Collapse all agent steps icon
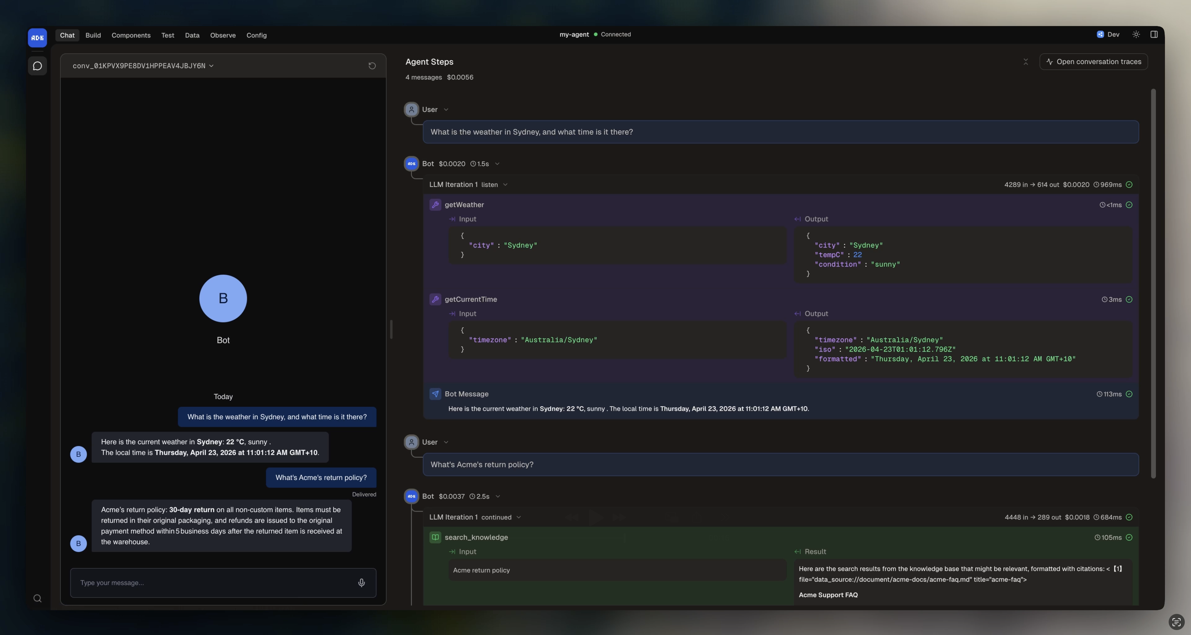The image size is (1191, 635). [x=1025, y=62]
